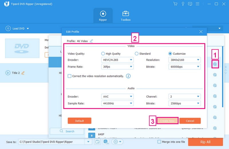
Task: Click the shopping cart purchase icon
Action: 175,4
